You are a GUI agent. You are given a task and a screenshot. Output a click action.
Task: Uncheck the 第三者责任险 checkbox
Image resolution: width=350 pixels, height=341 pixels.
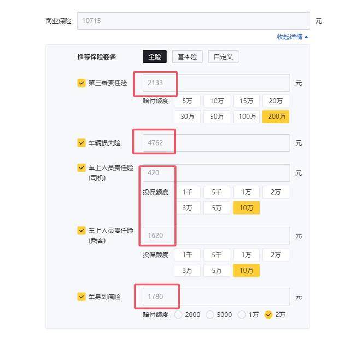point(81,83)
